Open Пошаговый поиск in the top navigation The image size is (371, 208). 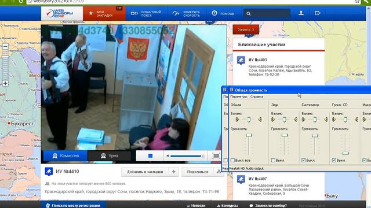[147, 13]
